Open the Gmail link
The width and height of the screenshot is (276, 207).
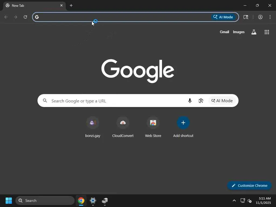point(225,32)
